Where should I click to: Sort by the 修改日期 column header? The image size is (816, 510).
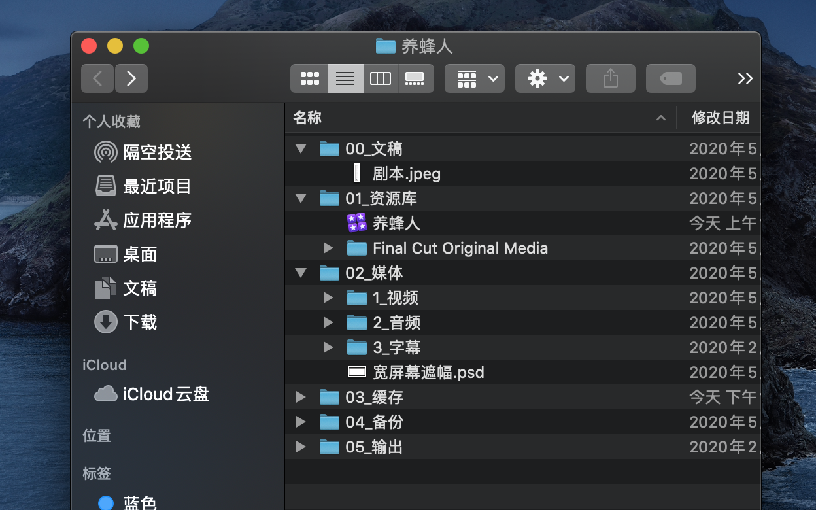(x=720, y=118)
